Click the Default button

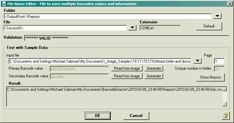click(209, 26)
